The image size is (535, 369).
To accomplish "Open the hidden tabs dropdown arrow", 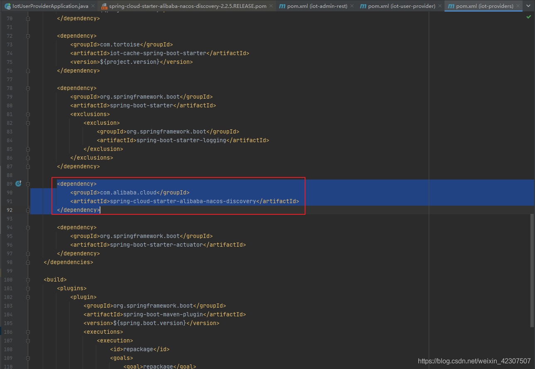I will tap(529, 6).
